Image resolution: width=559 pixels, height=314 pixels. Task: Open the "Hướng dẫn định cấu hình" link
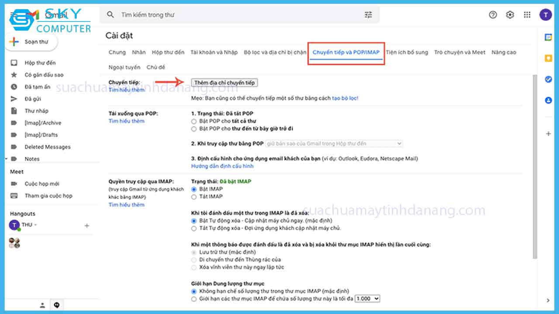coord(222,166)
